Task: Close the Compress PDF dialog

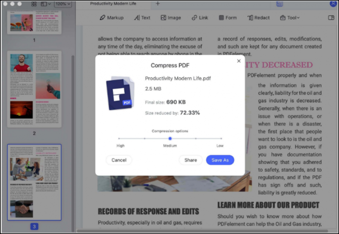Action: [239, 61]
